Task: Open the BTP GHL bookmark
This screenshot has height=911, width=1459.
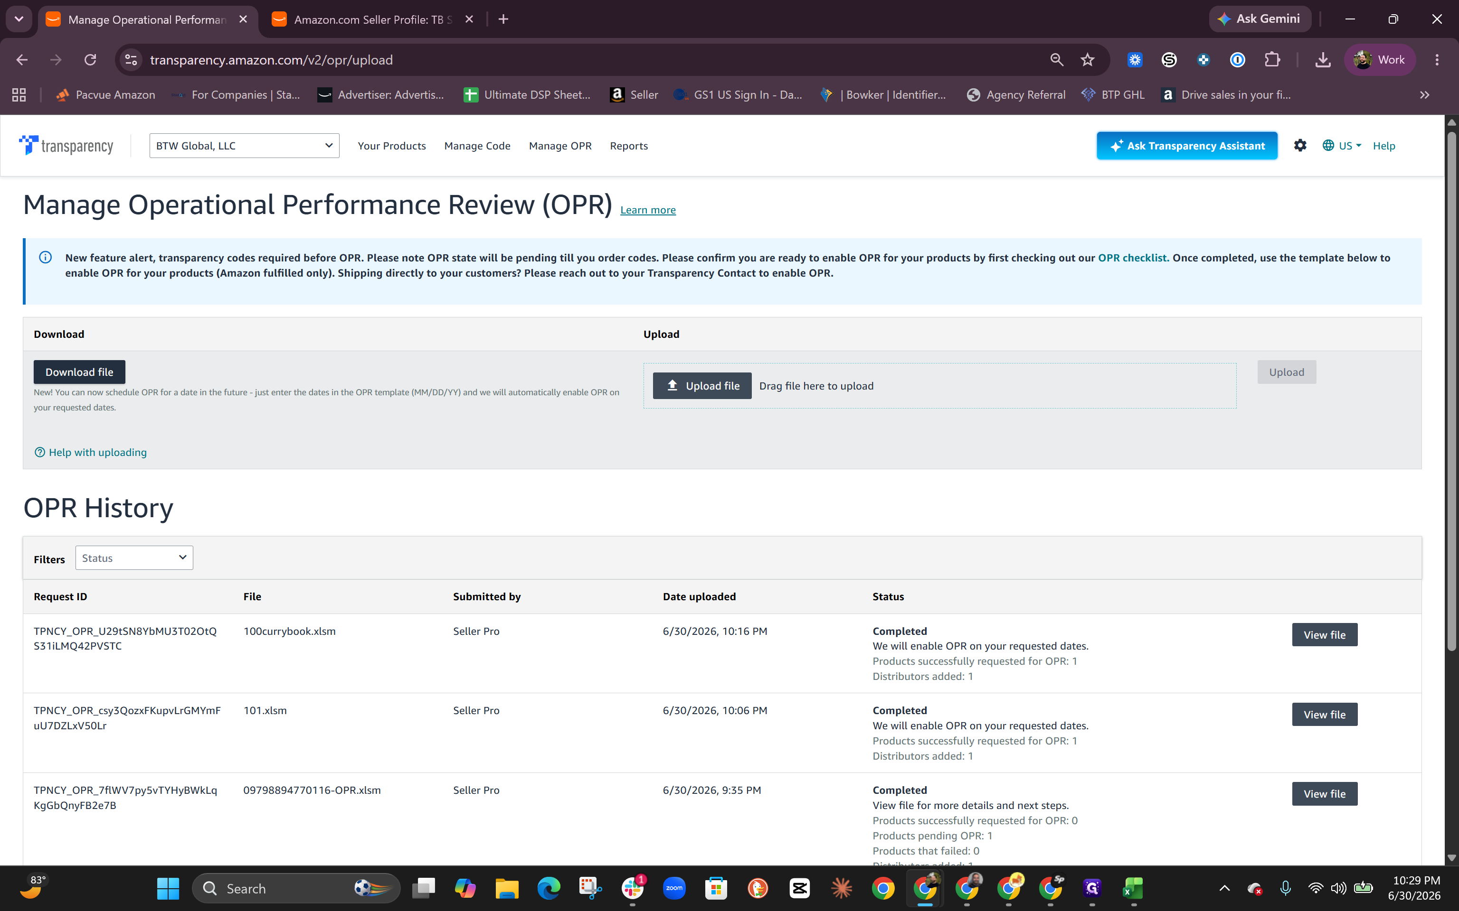Action: pyautogui.click(x=1113, y=94)
